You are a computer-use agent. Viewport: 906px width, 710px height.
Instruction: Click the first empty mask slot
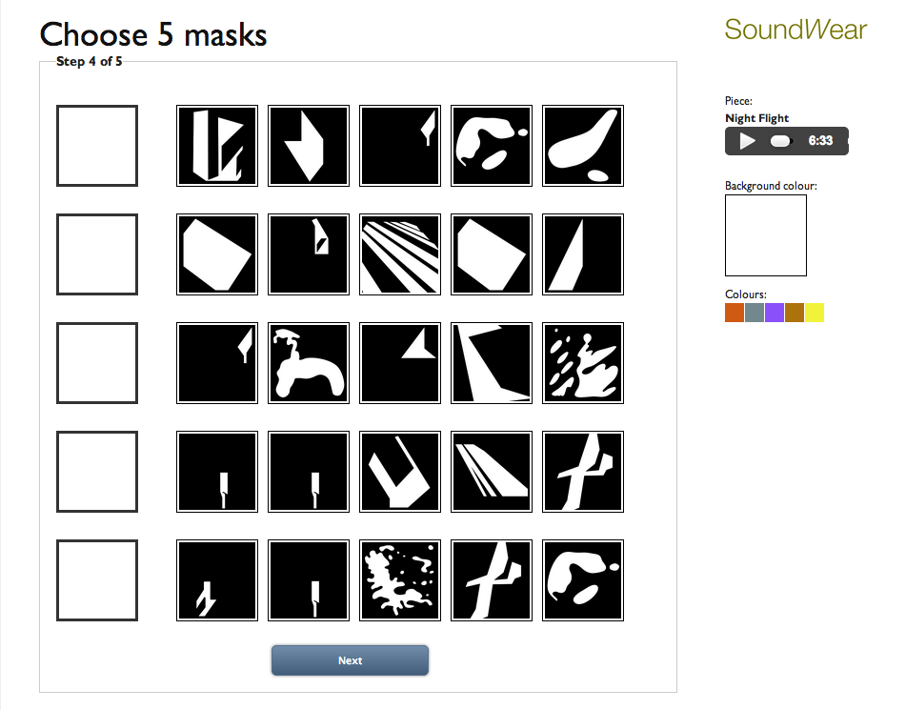(97, 146)
